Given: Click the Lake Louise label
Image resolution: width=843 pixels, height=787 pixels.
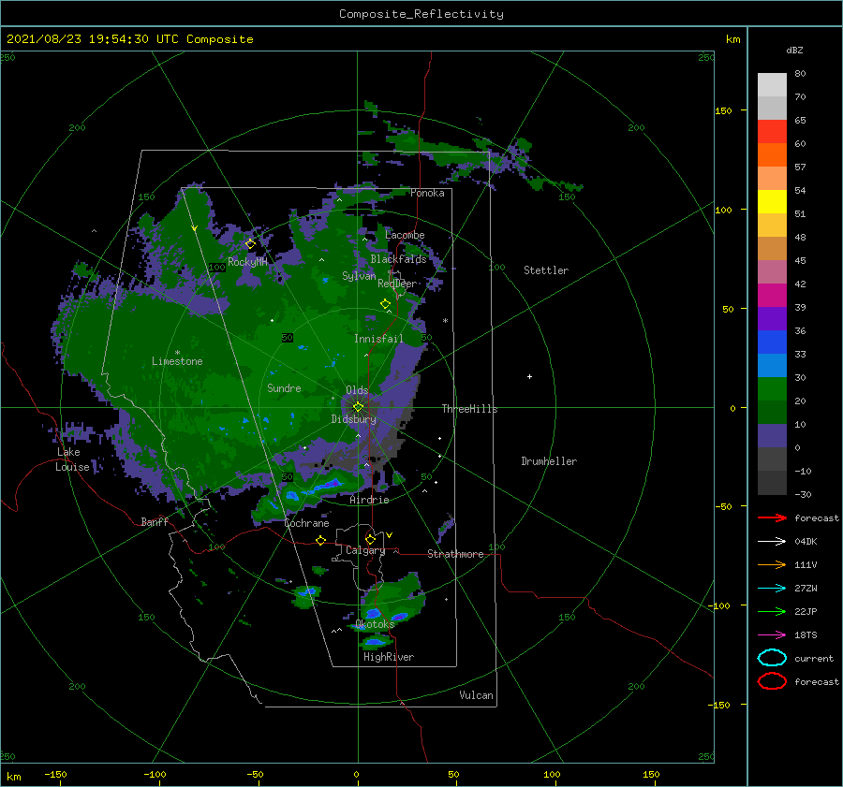Looking at the screenshot, I should click(x=72, y=459).
